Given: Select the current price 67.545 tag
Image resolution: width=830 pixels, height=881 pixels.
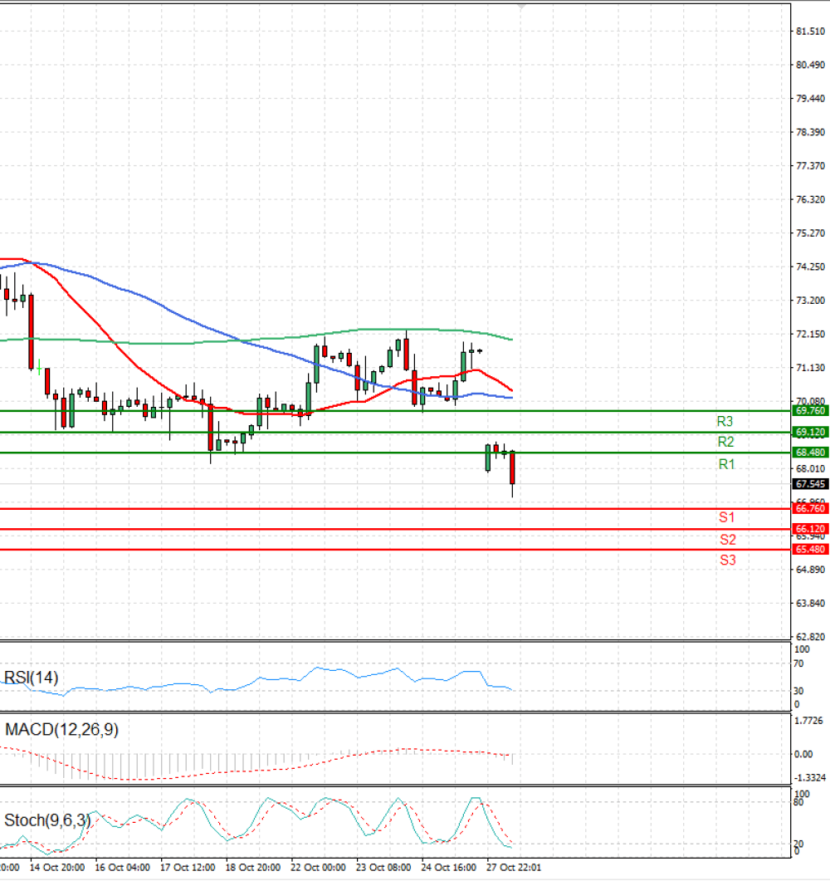Looking at the screenshot, I should [810, 484].
